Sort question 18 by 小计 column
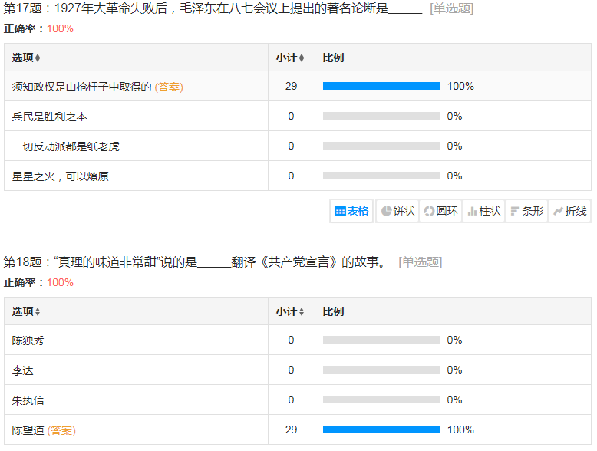 (x=291, y=311)
